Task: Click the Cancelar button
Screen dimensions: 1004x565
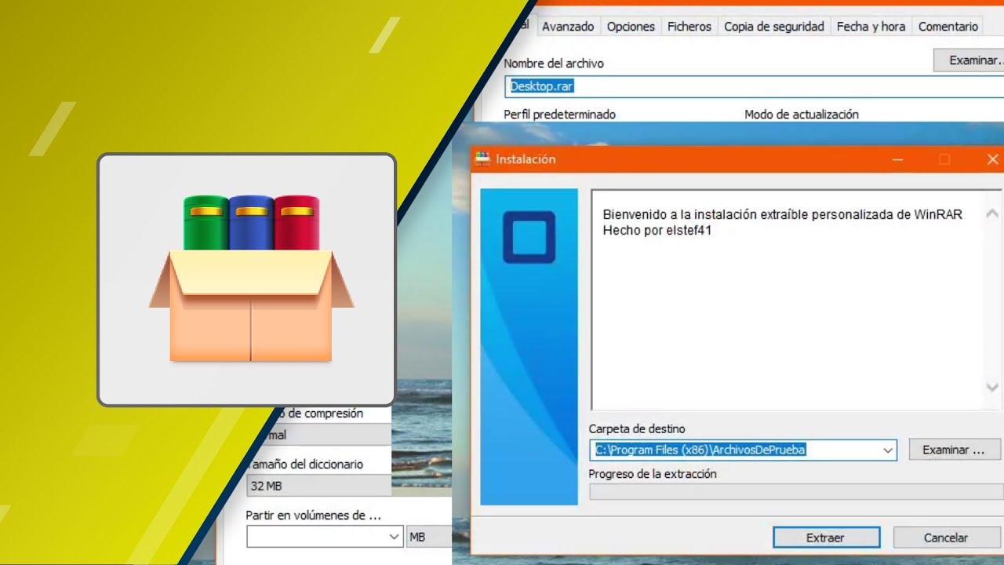Action: pyautogui.click(x=946, y=538)
